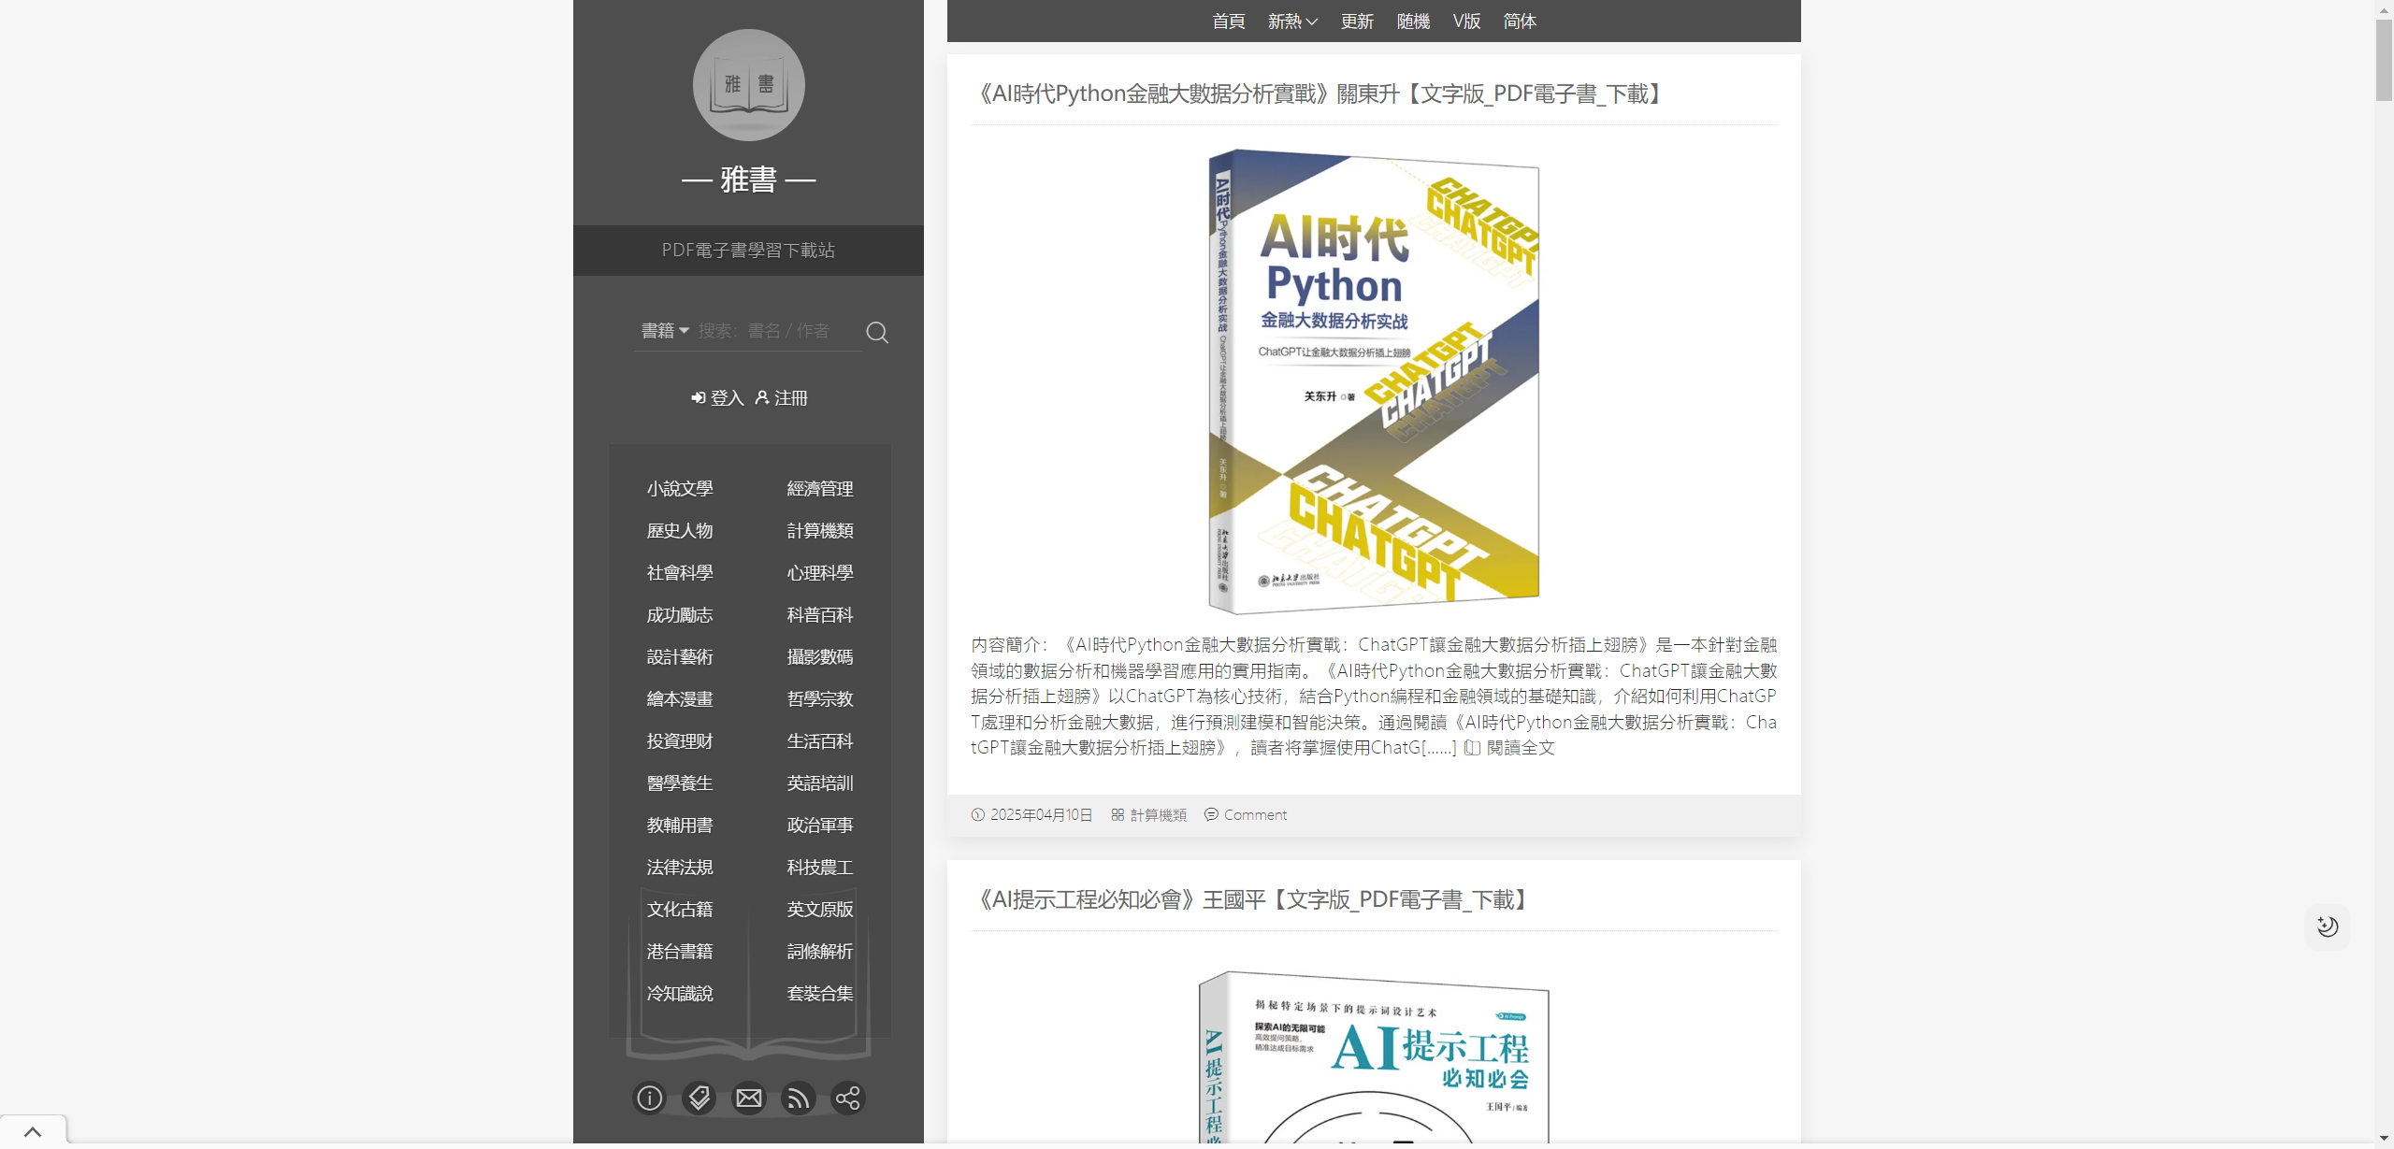This screenshot has height=1149, width=2394.
Task: Click the 雅書 book logo avatar
Action: 748,85
